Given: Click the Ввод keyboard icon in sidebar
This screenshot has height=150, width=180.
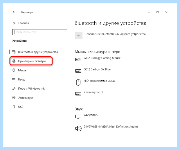Looking at the screenshot, I should point(14,79).
